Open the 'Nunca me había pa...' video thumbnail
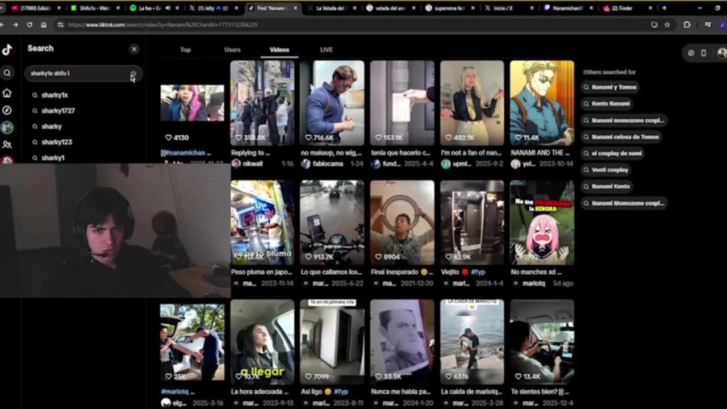 click(x=402, y=343)
